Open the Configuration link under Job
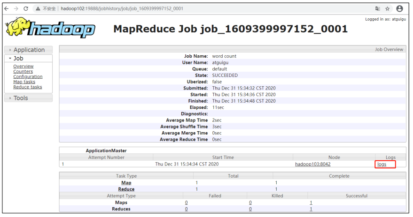This screenshot has width=413, height=217. coord(28,77)
